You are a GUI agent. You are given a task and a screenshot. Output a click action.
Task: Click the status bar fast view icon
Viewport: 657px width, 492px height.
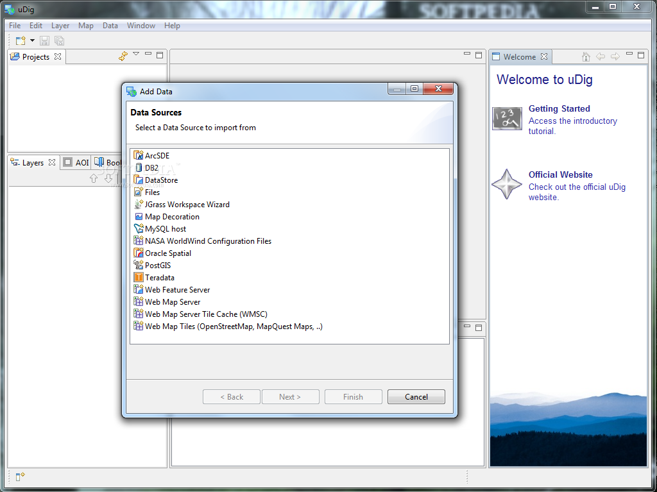(x=20, y=477)
